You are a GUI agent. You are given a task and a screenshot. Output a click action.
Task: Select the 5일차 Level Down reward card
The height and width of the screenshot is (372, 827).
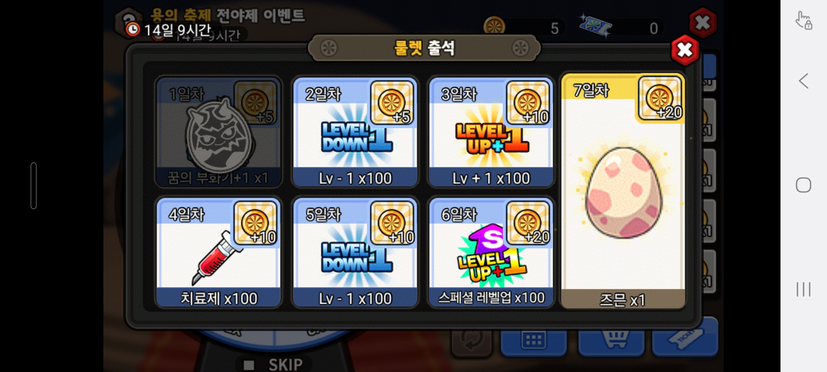click(355, 252)
